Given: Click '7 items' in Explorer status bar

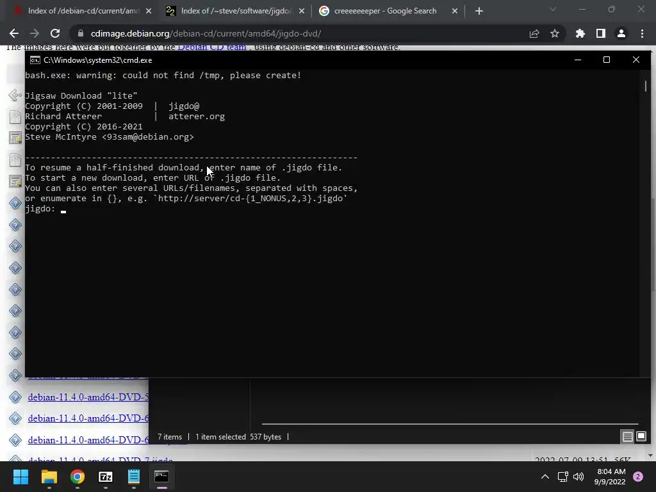Looking at the screenshot, I should pos(170,437).
